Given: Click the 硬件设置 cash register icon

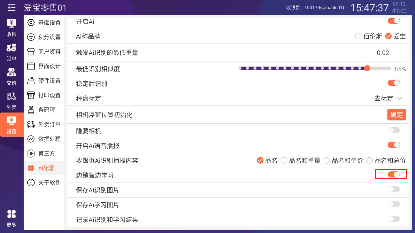Looking at the screenshot, I should click(x=31, y=81).
